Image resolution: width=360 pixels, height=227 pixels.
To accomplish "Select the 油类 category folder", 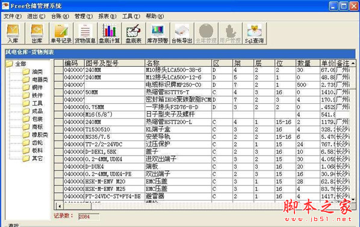I will [37, 72].
